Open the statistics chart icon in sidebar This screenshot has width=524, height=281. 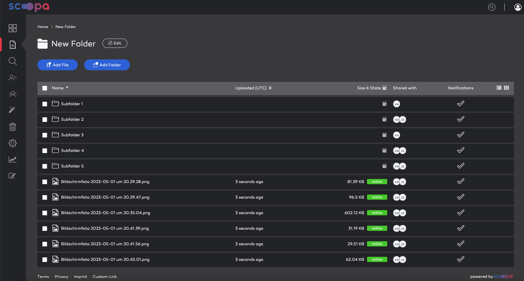click(13, 159)
